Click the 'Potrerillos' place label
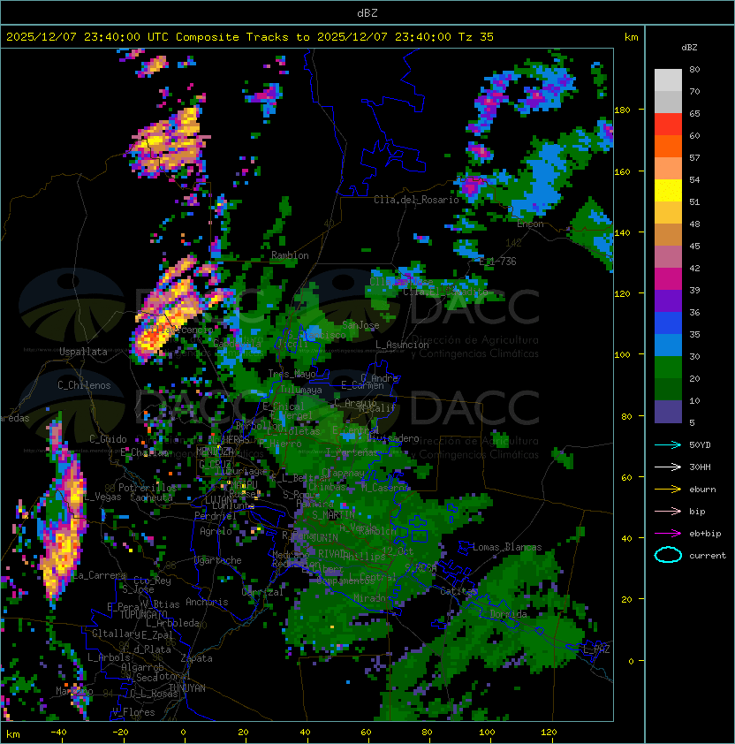This screenshot has width=735, height=744. coord(148,488)
